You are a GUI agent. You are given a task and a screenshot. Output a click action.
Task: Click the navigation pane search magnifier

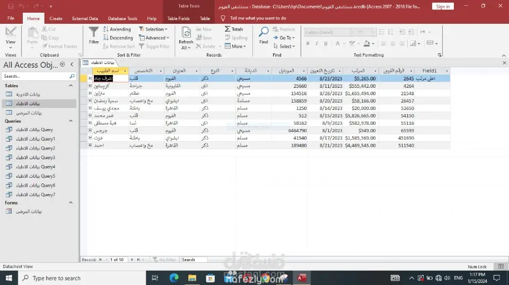click(x=72, y=76)
